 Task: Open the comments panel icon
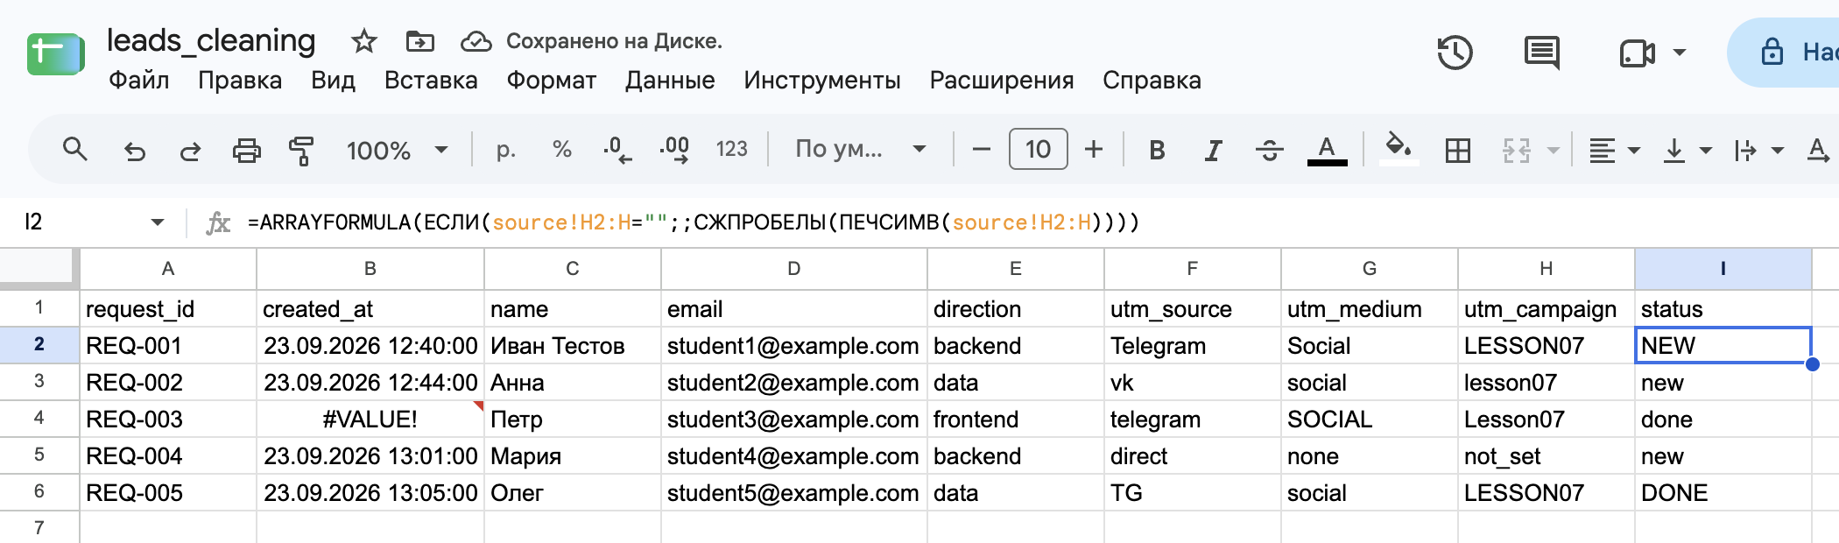pyautogui.click(x=1541, y=53)
